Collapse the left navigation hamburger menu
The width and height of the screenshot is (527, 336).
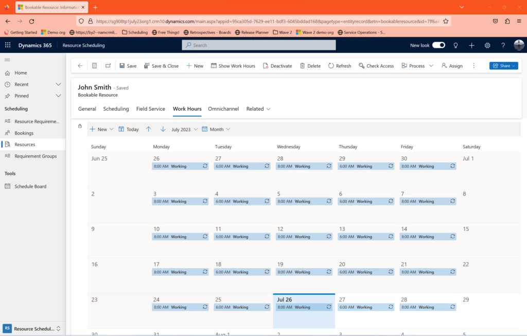[7, 60]
